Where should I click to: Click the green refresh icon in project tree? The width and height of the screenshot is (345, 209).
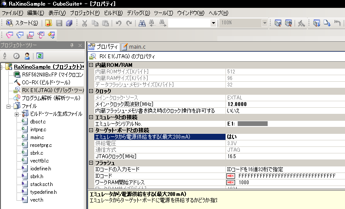tap(40, 56)
